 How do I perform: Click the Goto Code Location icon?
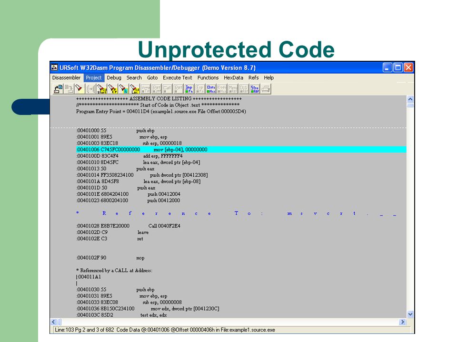pyautogui.click(x=135, y=89)
